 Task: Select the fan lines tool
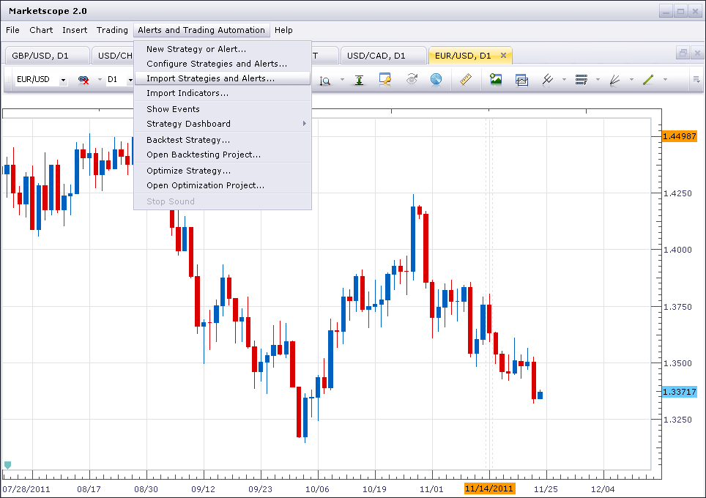pyautogui.click(x=614, y=80)
